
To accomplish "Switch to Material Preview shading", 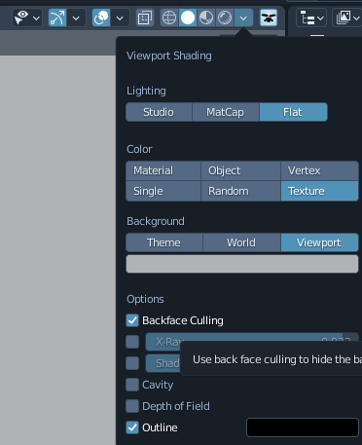I will click(206, 18).
